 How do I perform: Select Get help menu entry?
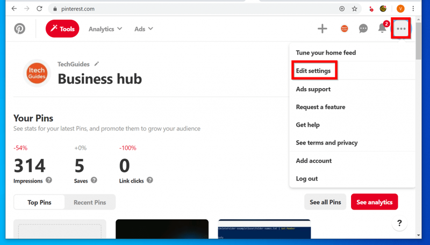coord(307,125)
